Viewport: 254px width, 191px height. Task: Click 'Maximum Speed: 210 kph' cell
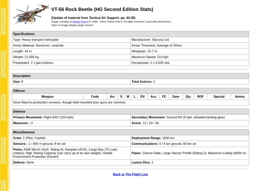(190, 57)
